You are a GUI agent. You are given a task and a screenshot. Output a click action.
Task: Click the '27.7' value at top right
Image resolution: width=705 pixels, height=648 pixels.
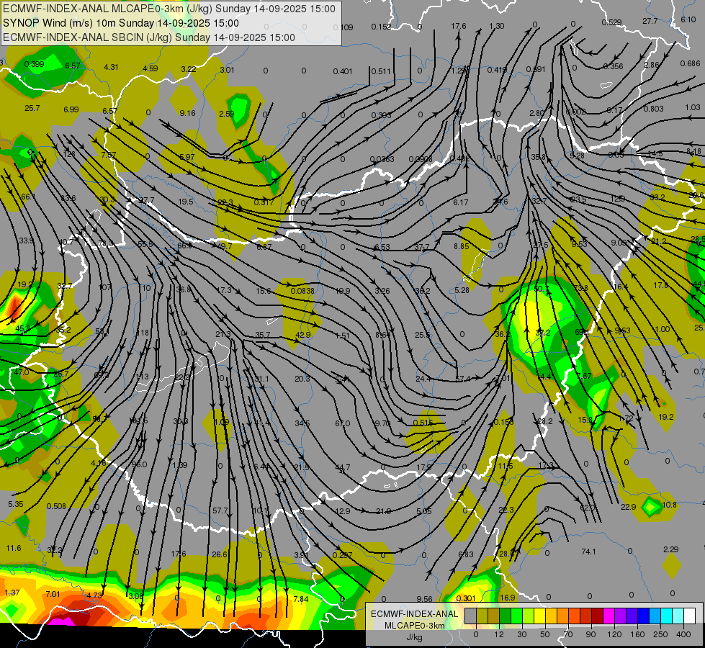(x=650, y=21)
